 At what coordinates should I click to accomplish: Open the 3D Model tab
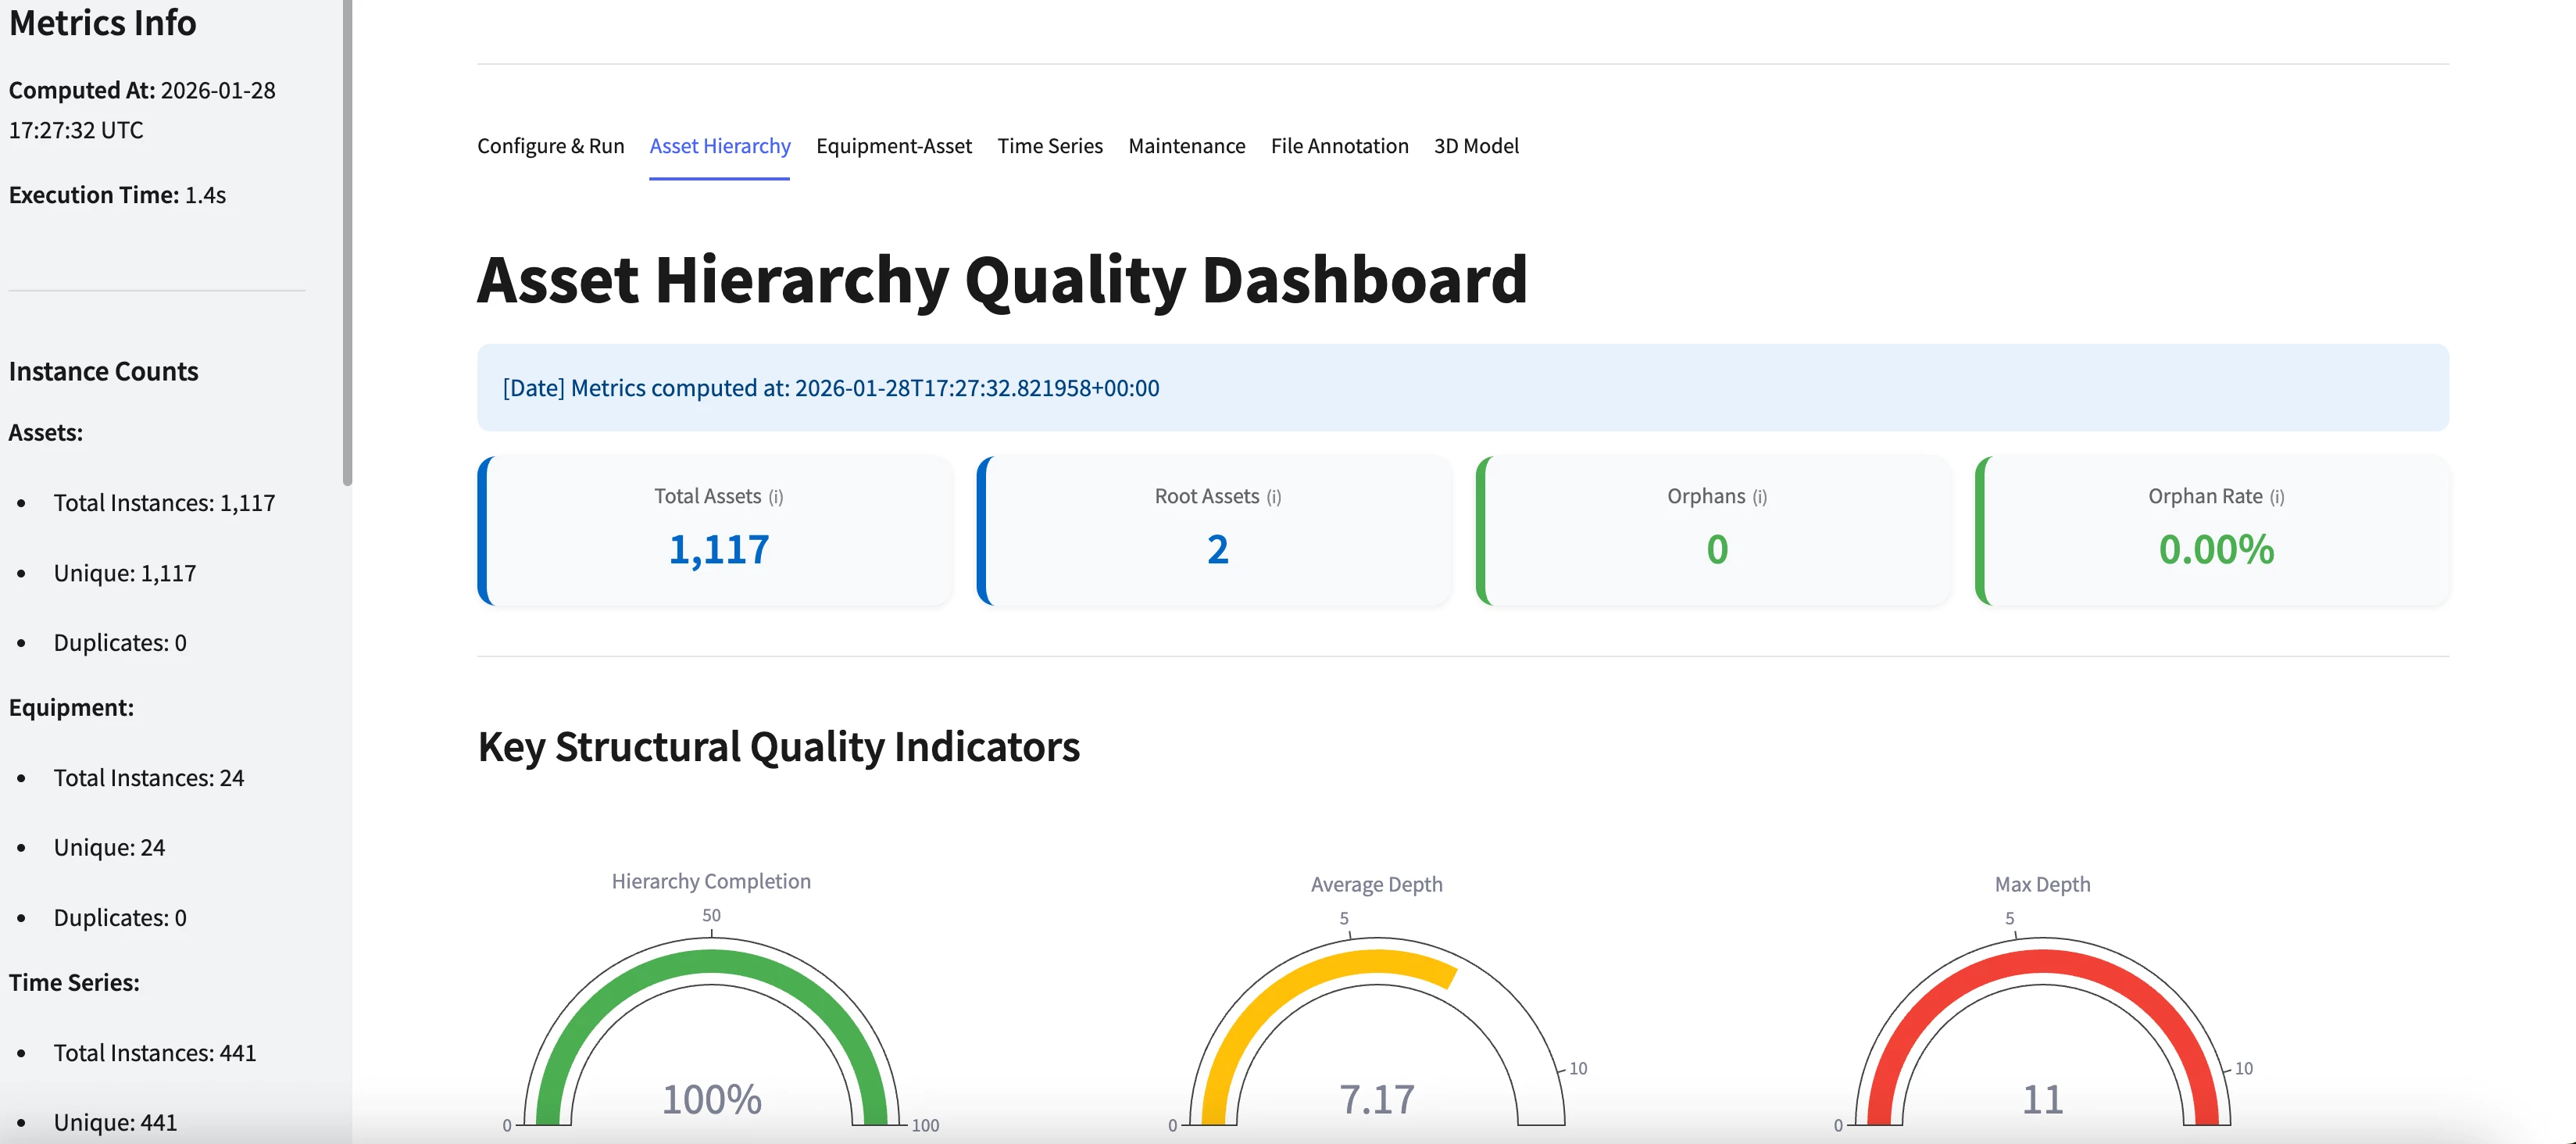(1475, 146)
